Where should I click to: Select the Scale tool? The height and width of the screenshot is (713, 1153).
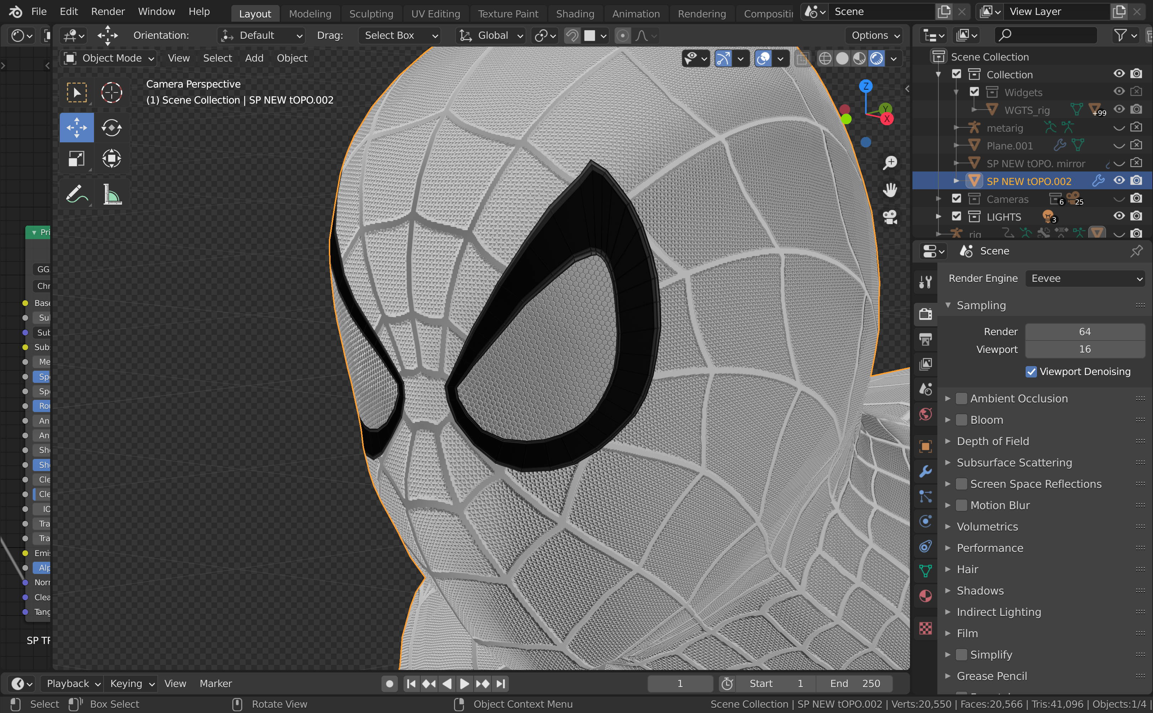pyautogui.click(x=77, y=158)
